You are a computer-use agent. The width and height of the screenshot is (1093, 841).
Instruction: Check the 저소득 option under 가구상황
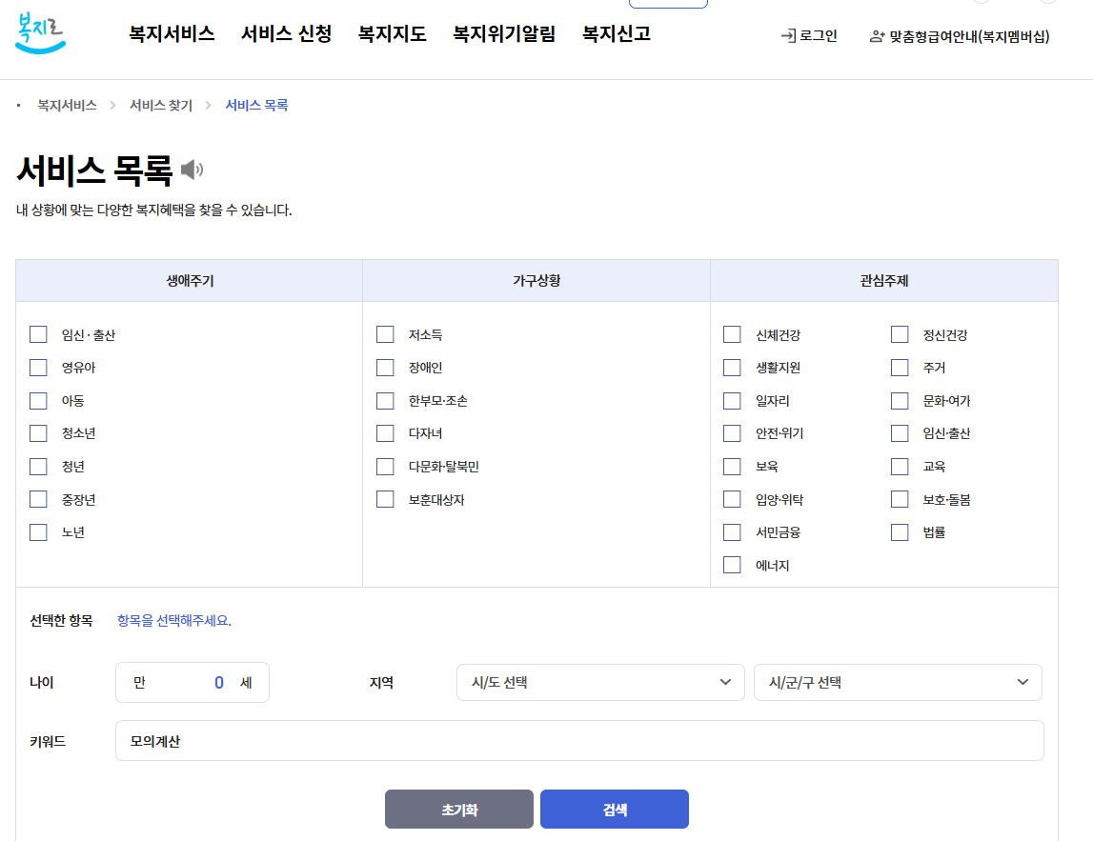point(385,334)
